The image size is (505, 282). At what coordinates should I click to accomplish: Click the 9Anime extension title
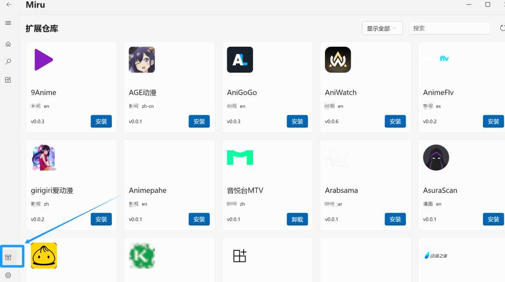[43, 92]
